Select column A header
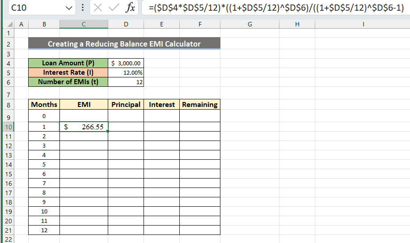This screenshot has height=243, width=410. [x=21, y=24]
